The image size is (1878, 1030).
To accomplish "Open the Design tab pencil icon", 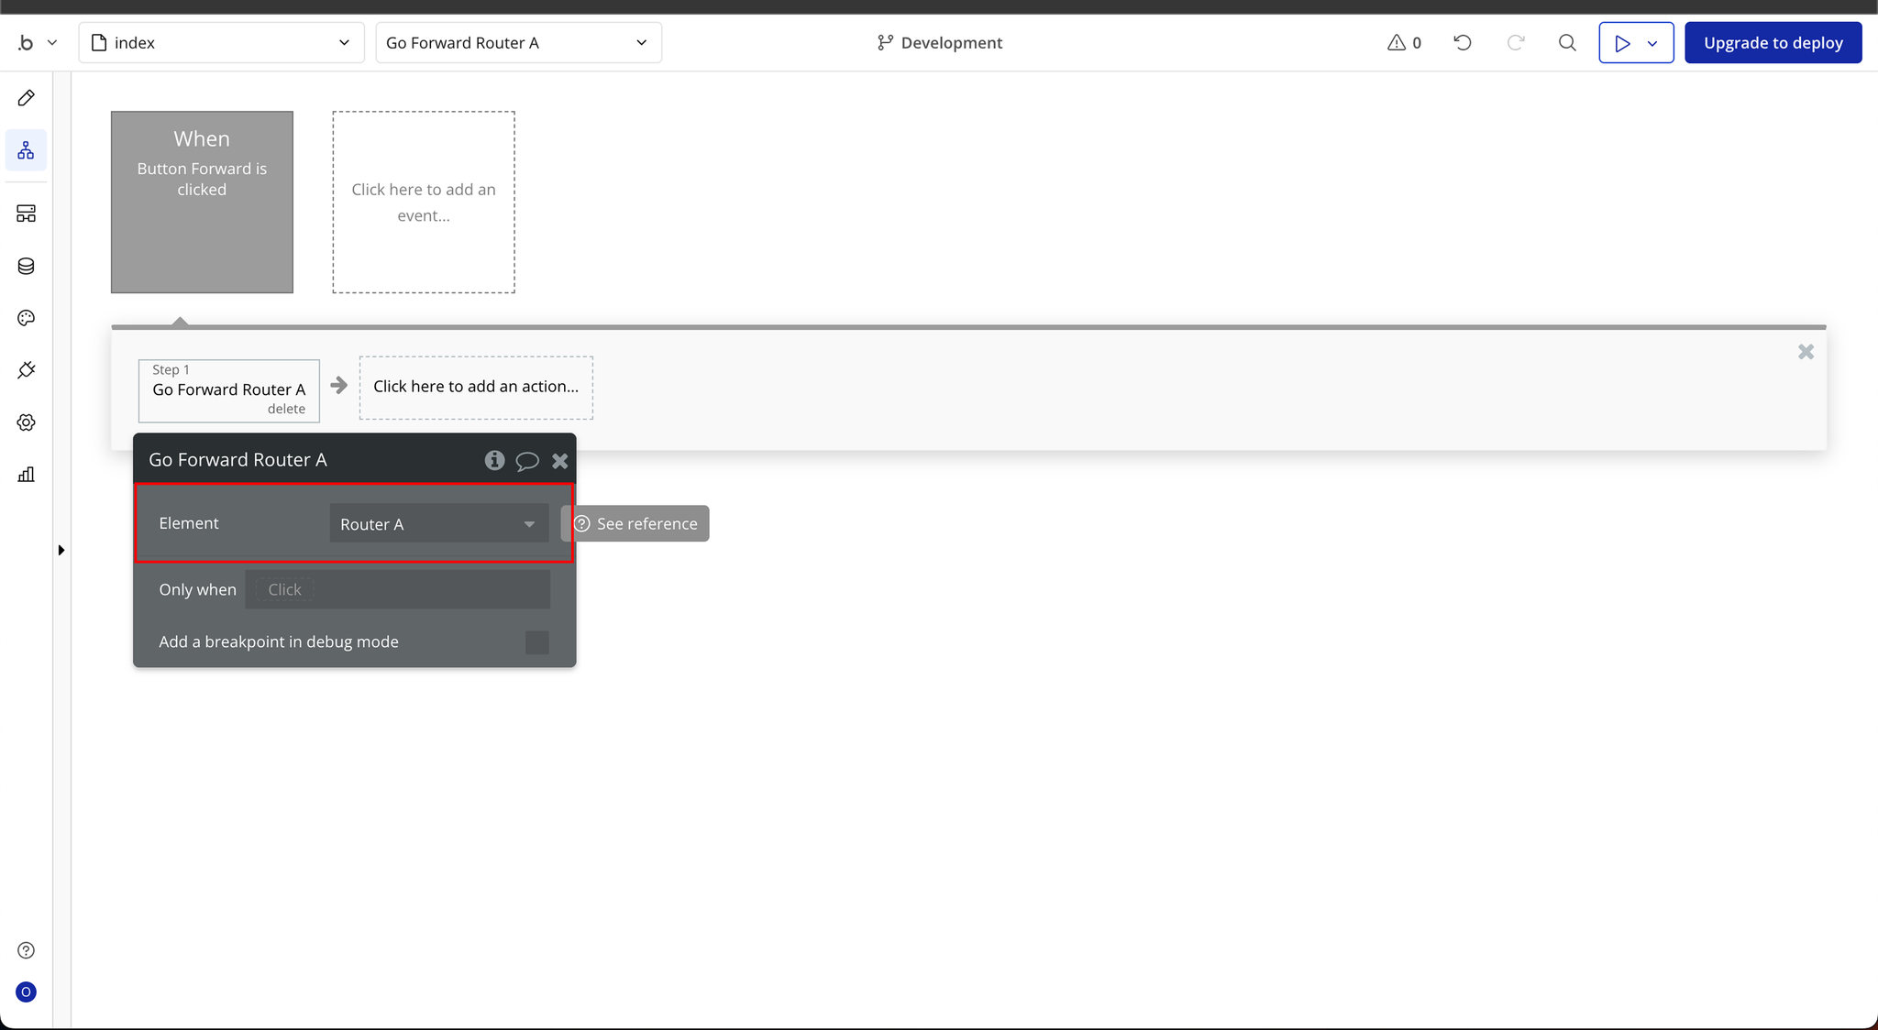I will 26,98.
